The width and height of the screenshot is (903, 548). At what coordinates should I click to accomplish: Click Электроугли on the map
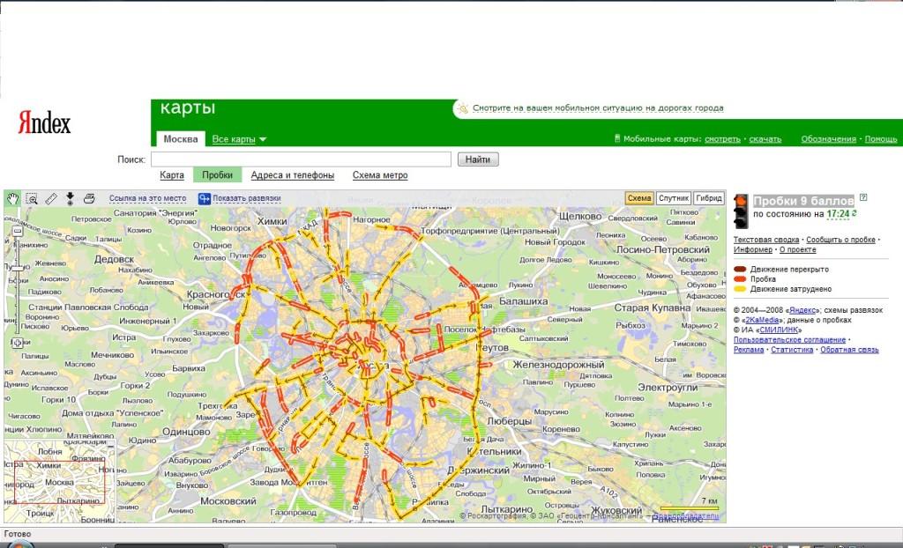tap(667, 388)
